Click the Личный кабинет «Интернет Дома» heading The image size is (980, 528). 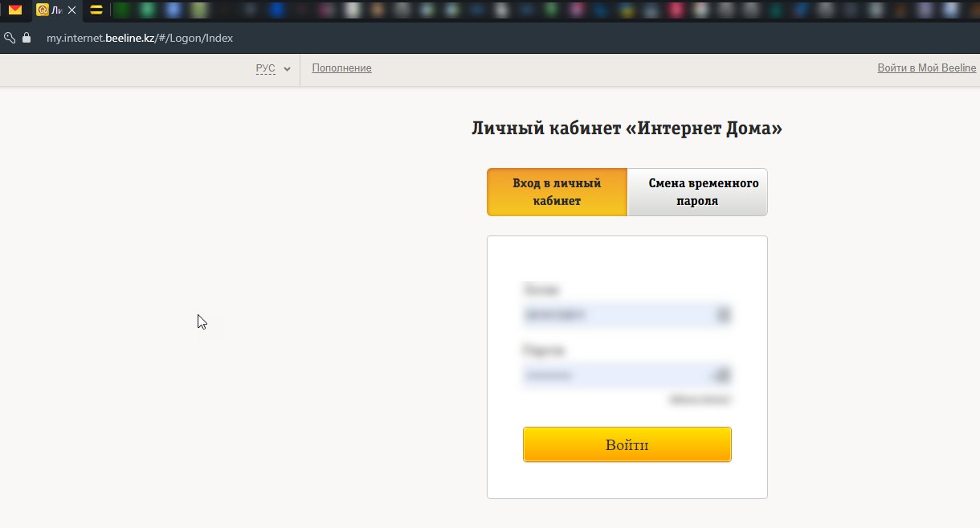pos(627,129)
